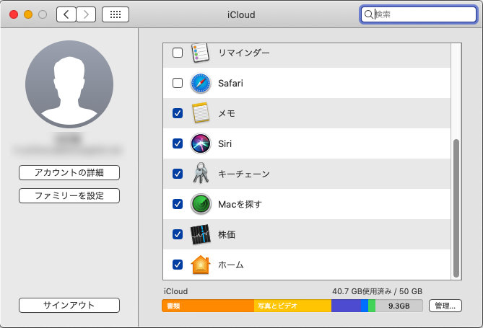Screen dimensions: 483x328
Task: Click the キーチェーン label text
Action: (243, 174)
